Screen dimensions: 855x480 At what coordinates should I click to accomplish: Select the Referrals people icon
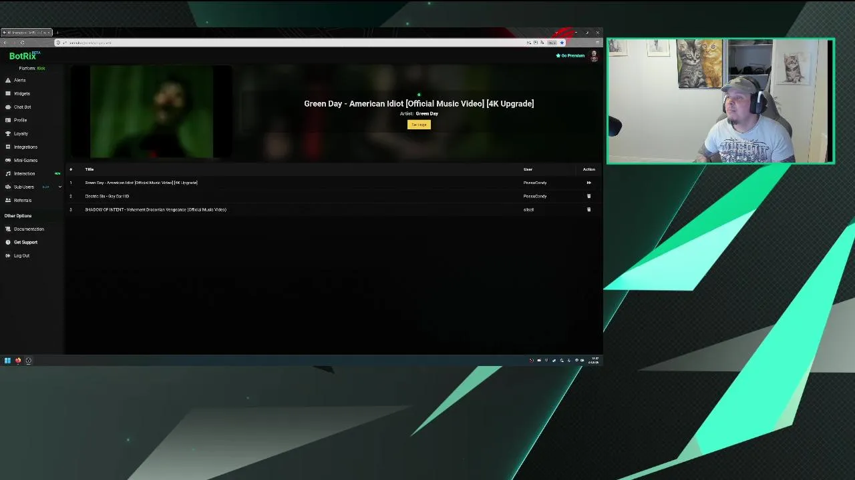click(x=8, y=200)
